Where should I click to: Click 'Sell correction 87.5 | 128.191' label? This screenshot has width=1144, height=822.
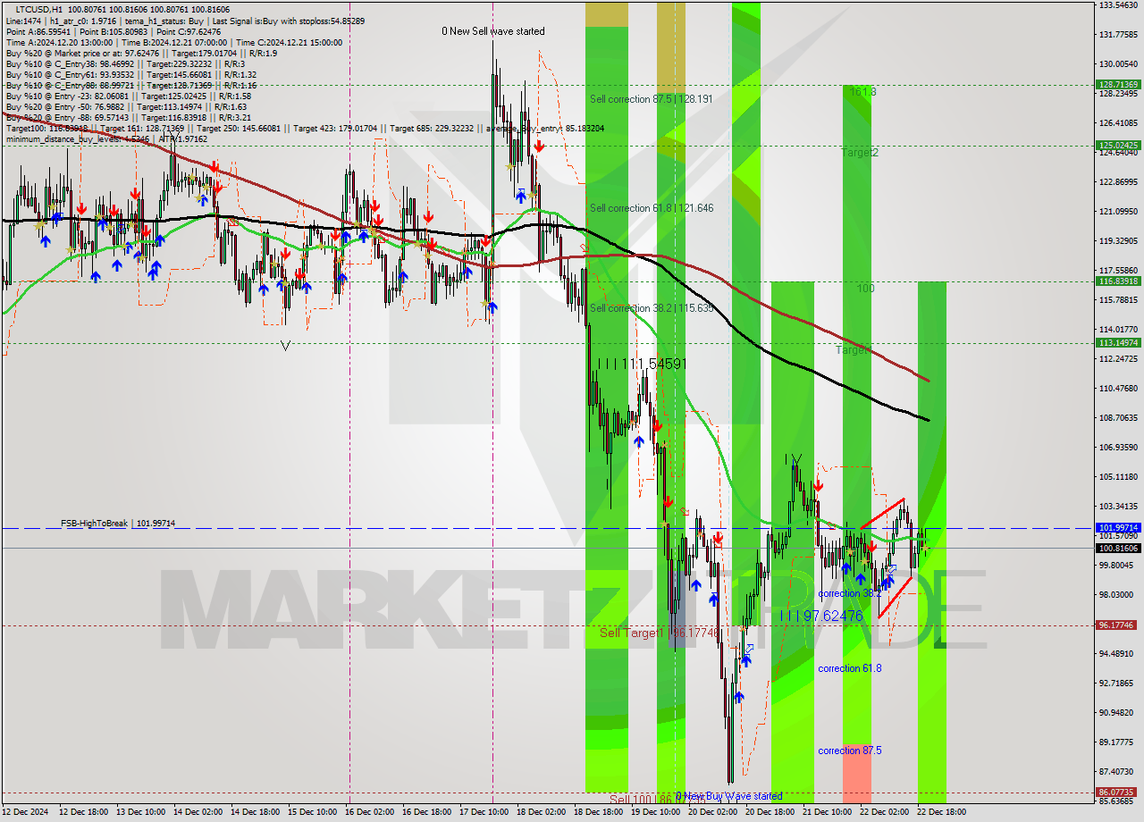(x=652, y=99)
